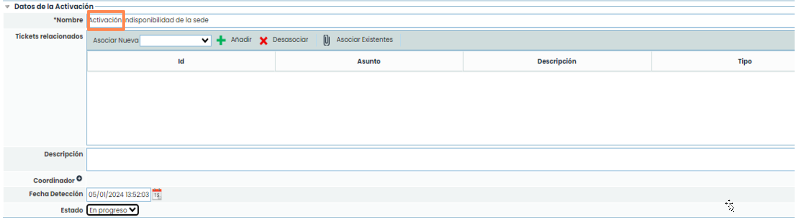The height and width of the screenshot is (218, 797).
Task: Click the Datos de la Activación title
Action: 54,7
